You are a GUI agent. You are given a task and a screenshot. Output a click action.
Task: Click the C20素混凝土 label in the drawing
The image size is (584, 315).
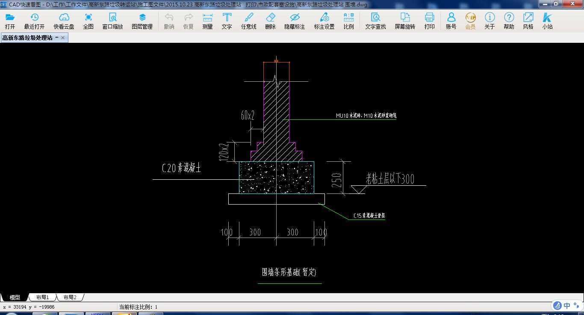coord(181,168)
